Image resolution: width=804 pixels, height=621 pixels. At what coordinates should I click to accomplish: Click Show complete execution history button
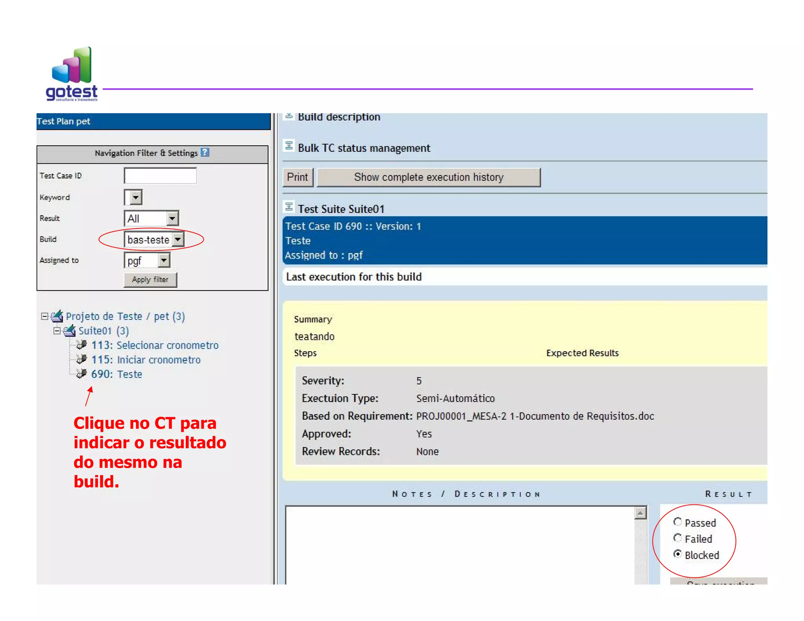point(428,177)
